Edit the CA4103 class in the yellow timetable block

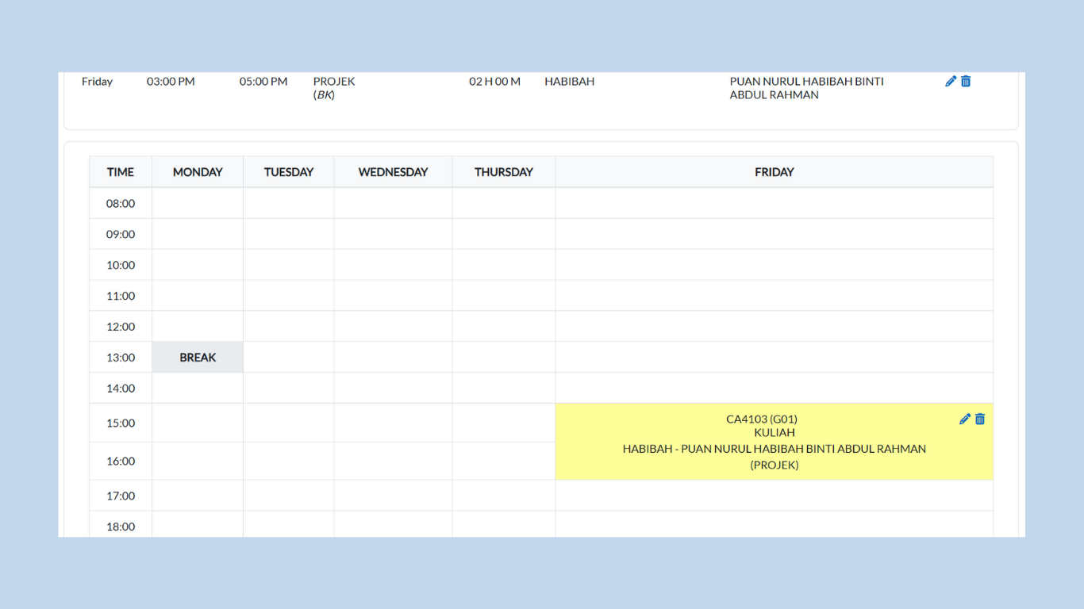point(965,419)
